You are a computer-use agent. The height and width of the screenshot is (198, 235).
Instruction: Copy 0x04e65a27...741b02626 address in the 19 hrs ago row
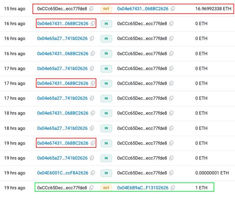(92, 158)
